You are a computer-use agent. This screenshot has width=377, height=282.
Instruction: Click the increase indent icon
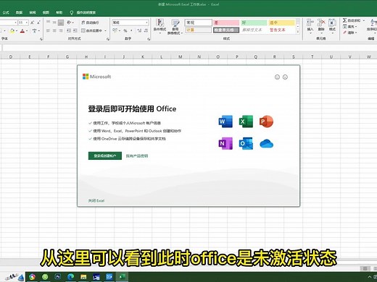[x=75, y=30]
